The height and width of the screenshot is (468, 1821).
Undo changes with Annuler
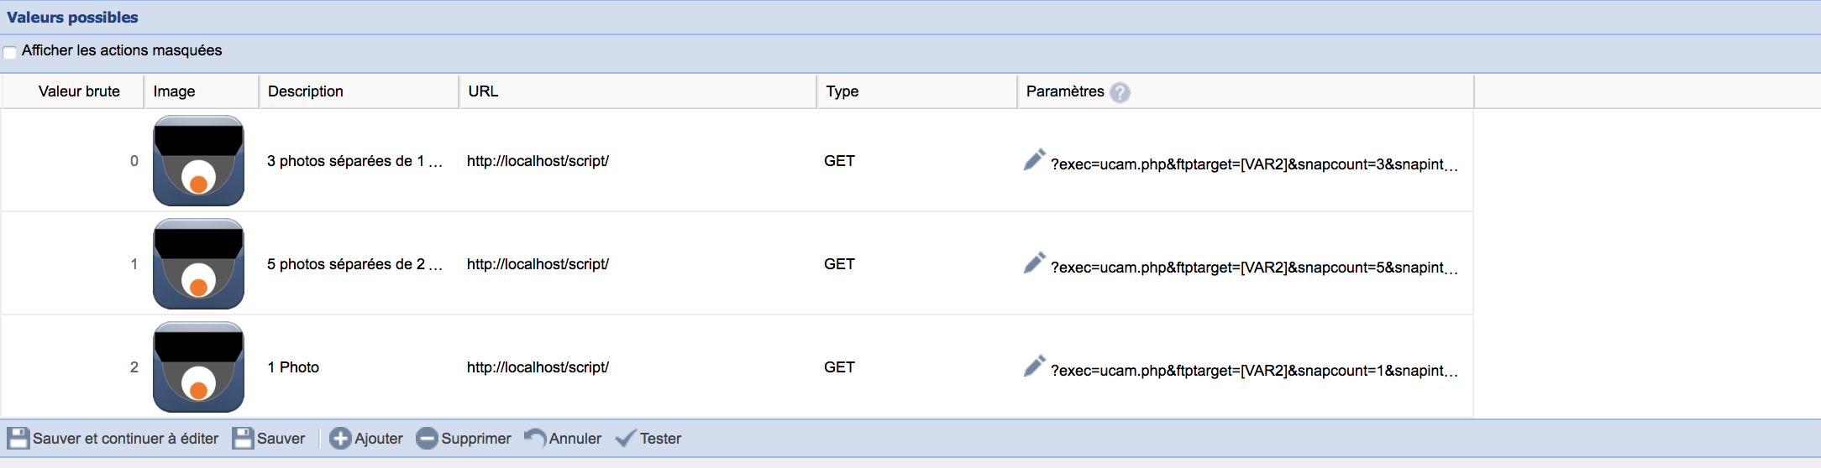563,439
